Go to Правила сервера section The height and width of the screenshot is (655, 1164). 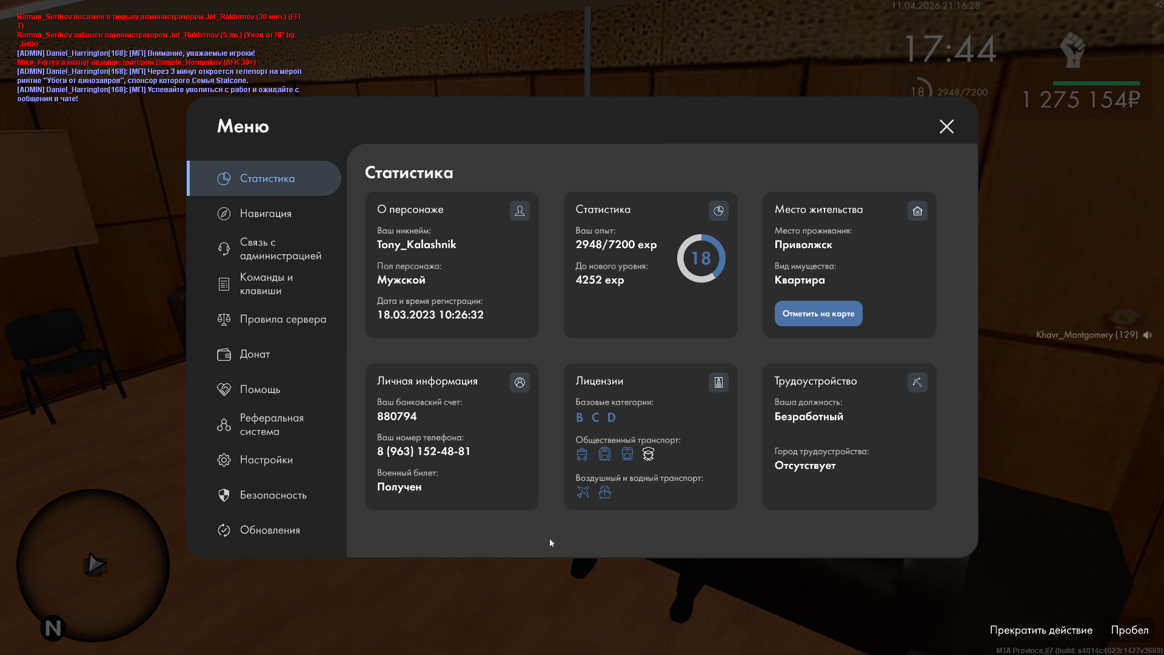click(x=283, y=319)
